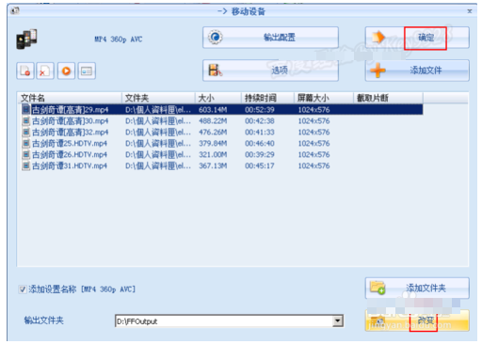The width and height of the screenshot is (482, 344).
Task: Click the remove selected file icon
Action: 25,70
